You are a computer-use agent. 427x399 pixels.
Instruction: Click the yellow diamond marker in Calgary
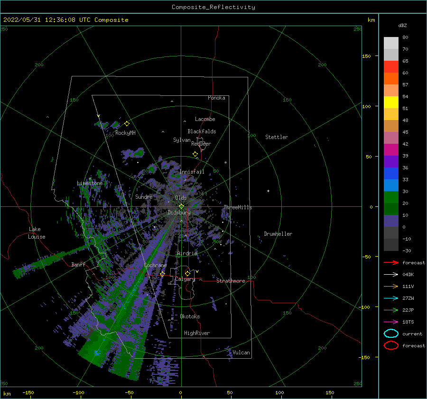187,273
